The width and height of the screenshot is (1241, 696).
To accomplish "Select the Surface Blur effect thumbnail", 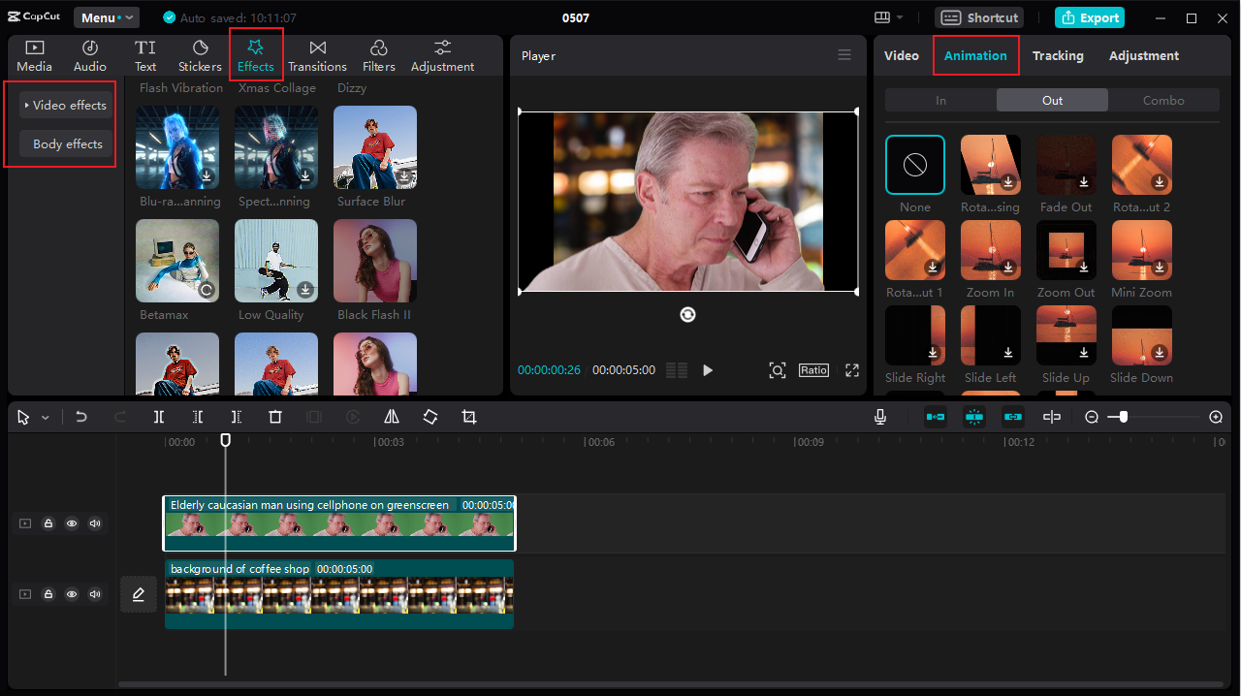I will tap(375, 147).
